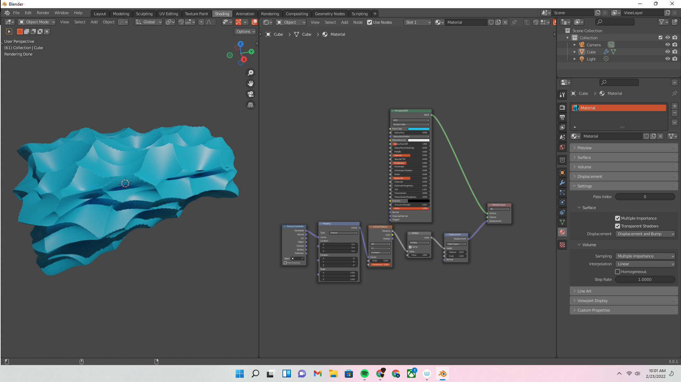Open Texture properties checker tab icon
The width and height of the screenshot is (681, 382).
[x=562, y=245]
